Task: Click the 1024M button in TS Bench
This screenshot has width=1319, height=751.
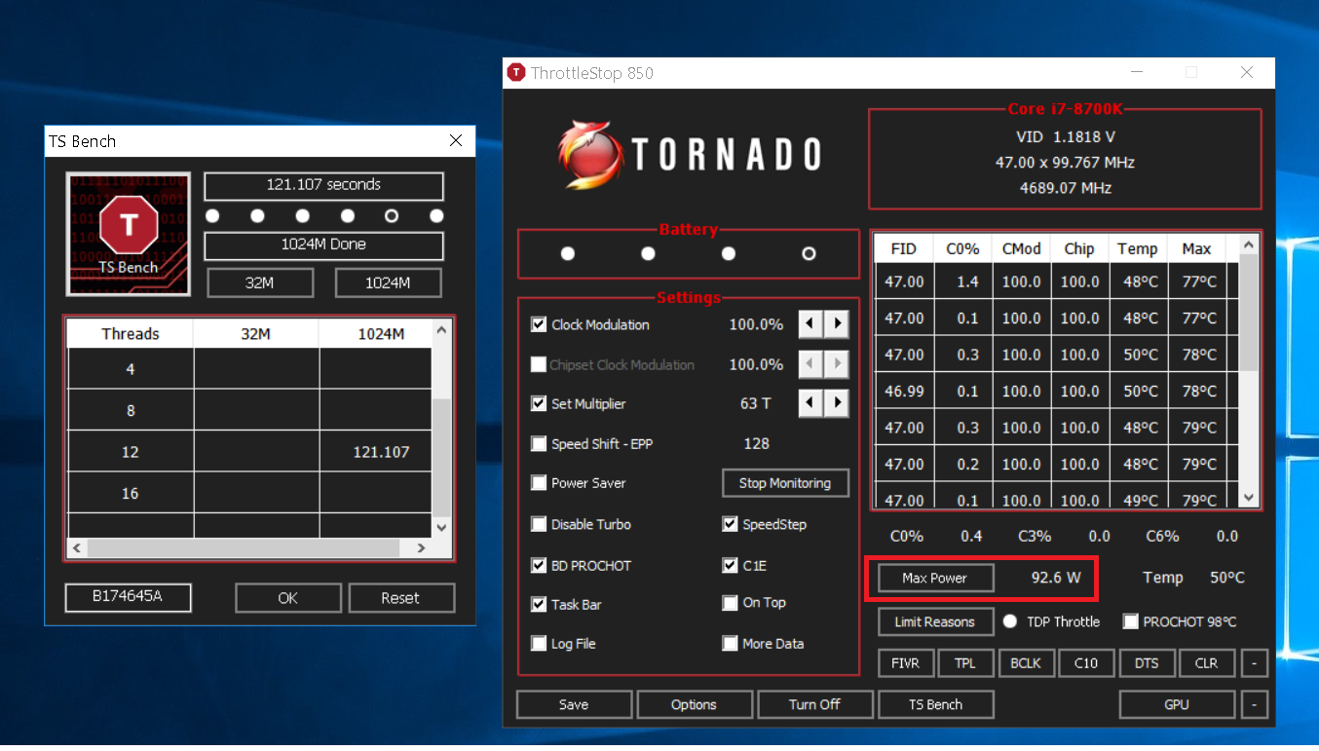Action: pos(388,283)
